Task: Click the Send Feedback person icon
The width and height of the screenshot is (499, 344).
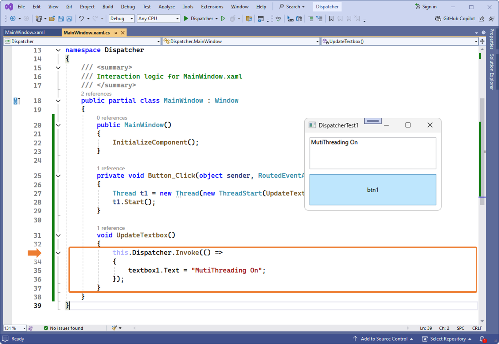Action: coord(492,19)
